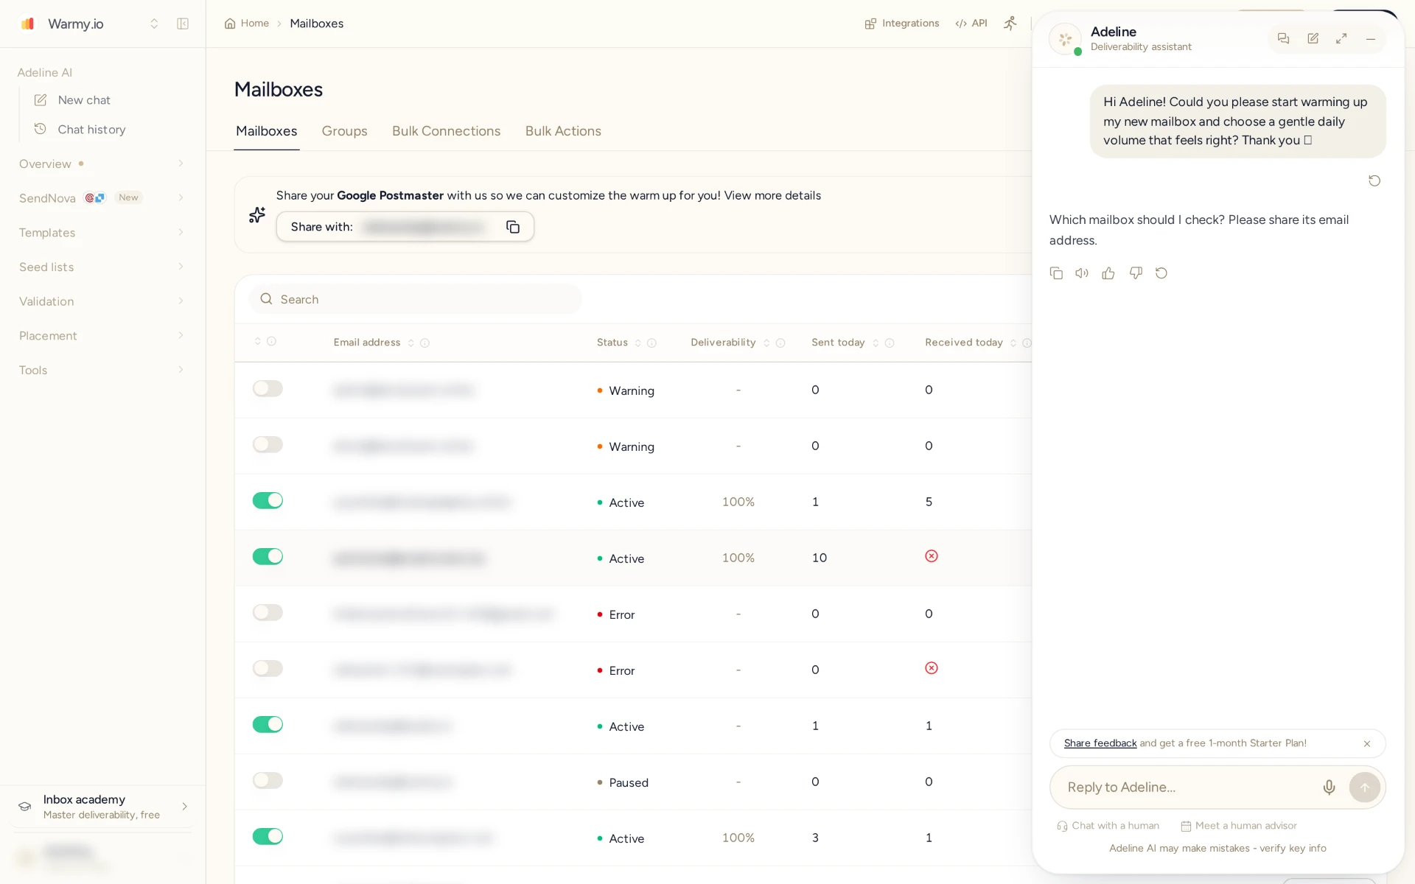This screenshot has width=1415, height=884.
Task: Show info for Sent today column
Action: pyautogui.click(x=890, y=343)
